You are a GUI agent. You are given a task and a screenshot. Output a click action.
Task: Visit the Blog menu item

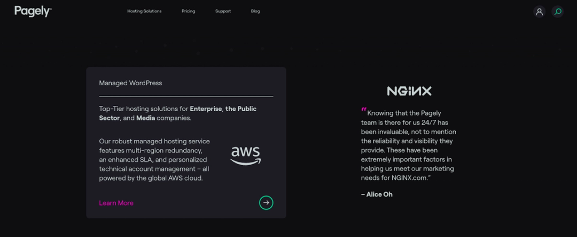click(x=255, y=11)
